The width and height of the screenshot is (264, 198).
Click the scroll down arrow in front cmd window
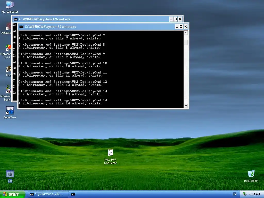(186, 106)
